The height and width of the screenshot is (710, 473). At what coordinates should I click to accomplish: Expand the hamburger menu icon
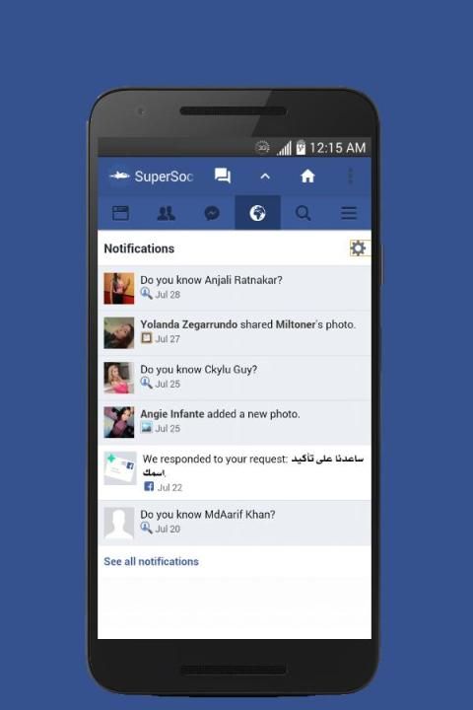click(x=349, y=213)
